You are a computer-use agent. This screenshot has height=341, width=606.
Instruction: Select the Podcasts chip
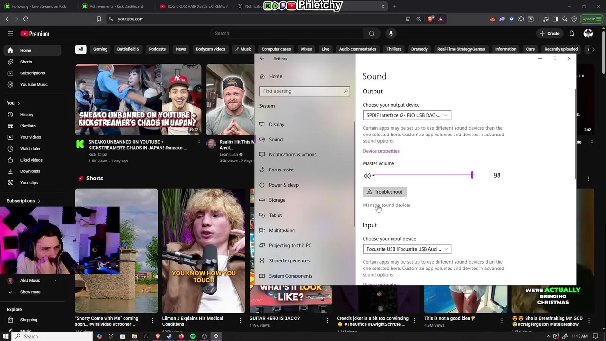point(157,49)
